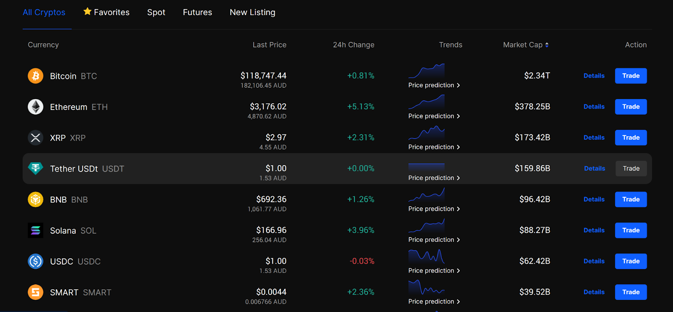Click the Trends column header
This screenshot has width=673, height=312.
450,45
